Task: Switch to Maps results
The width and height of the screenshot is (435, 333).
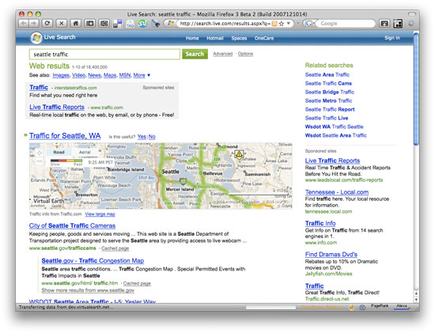Action: pyautogui.click(x=110, y=75)
